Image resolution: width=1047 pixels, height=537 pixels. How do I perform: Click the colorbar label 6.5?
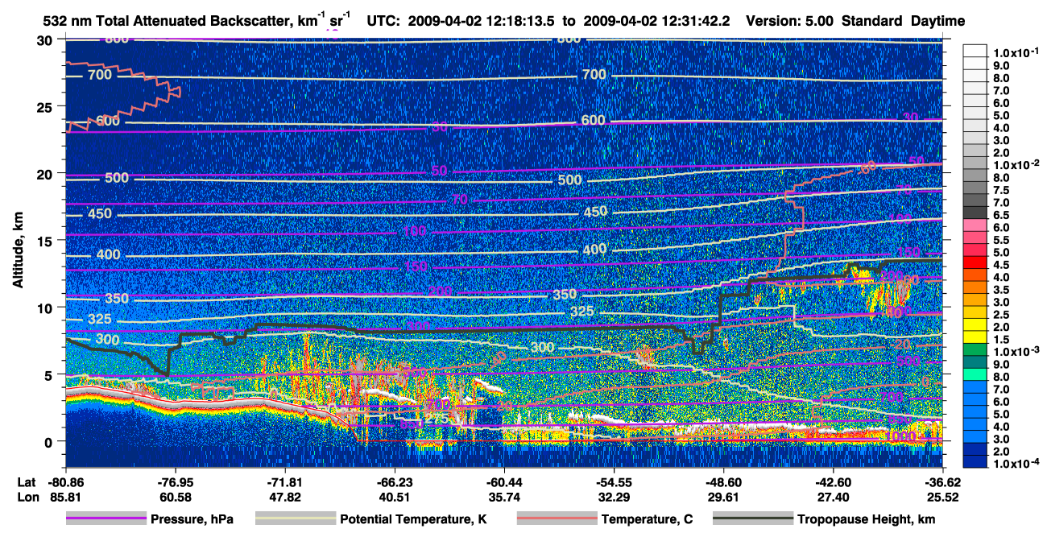(1001, 215)
